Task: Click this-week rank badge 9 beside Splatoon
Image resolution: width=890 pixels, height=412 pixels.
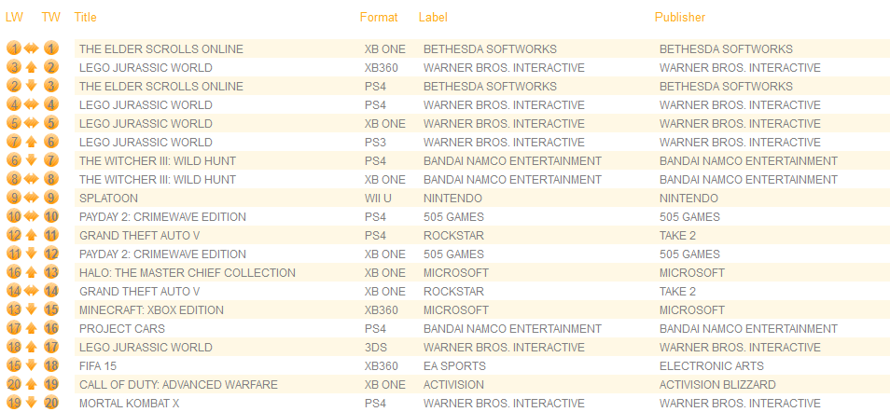Action: click(x=51, y=198)
